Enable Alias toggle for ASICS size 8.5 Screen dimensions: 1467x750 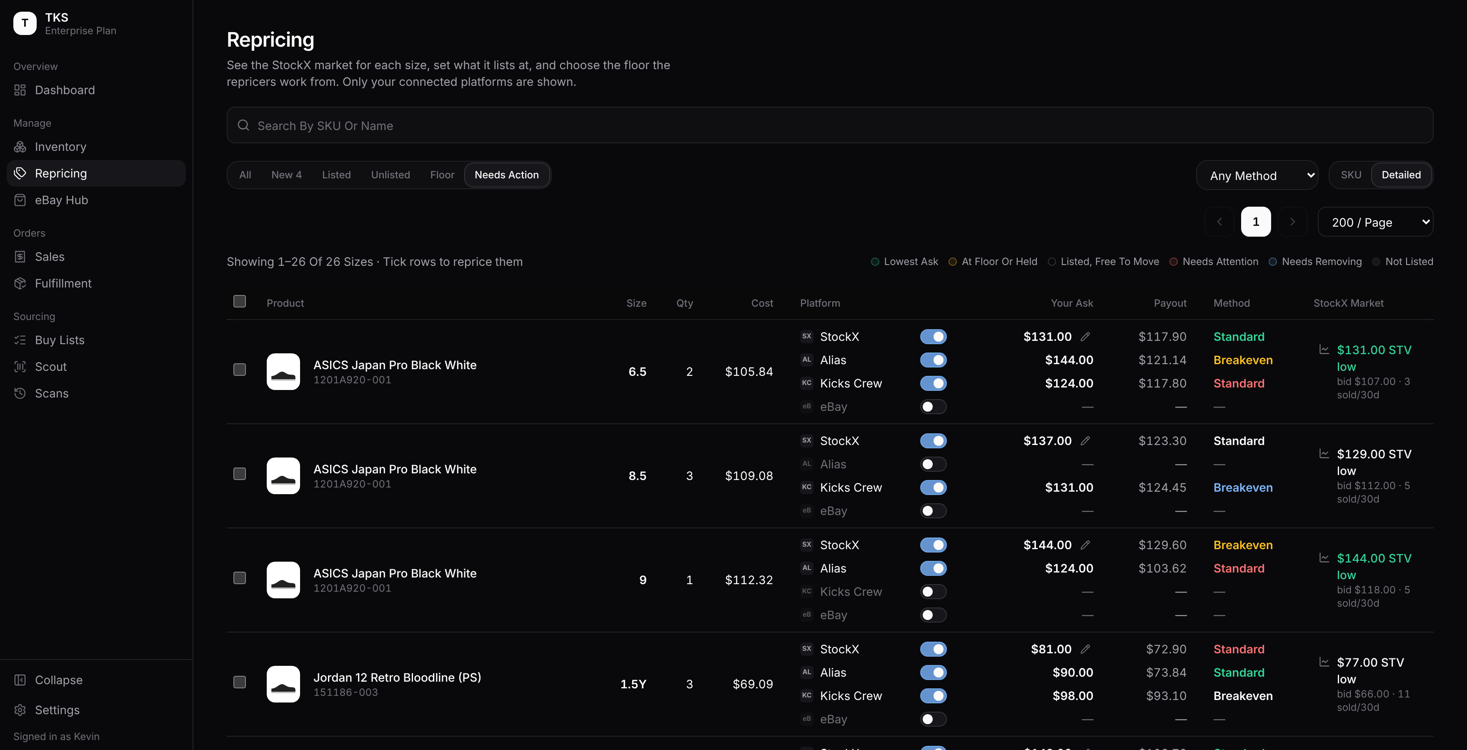pos(934,464)
